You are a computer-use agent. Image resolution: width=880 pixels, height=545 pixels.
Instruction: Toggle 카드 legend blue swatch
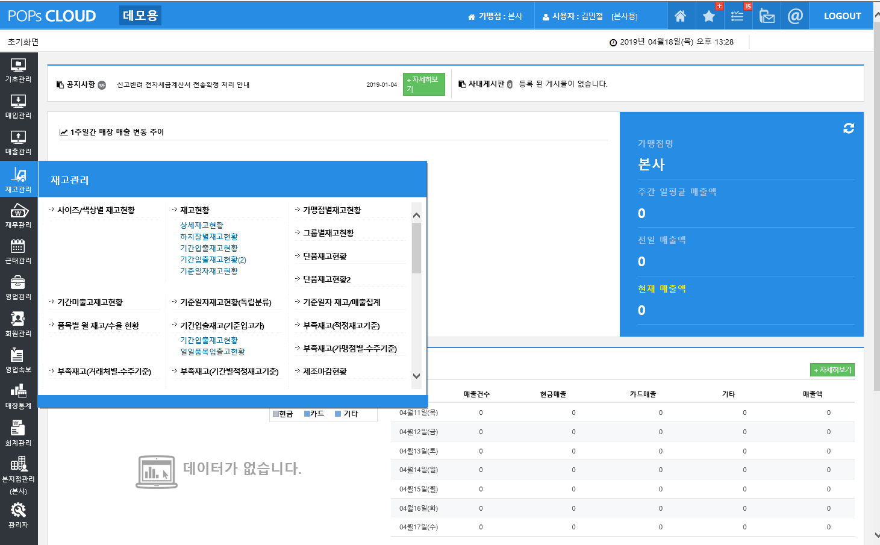pos(307,414)
